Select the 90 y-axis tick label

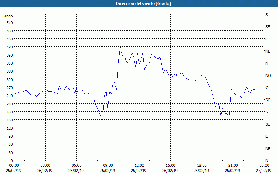click(11, 136)
